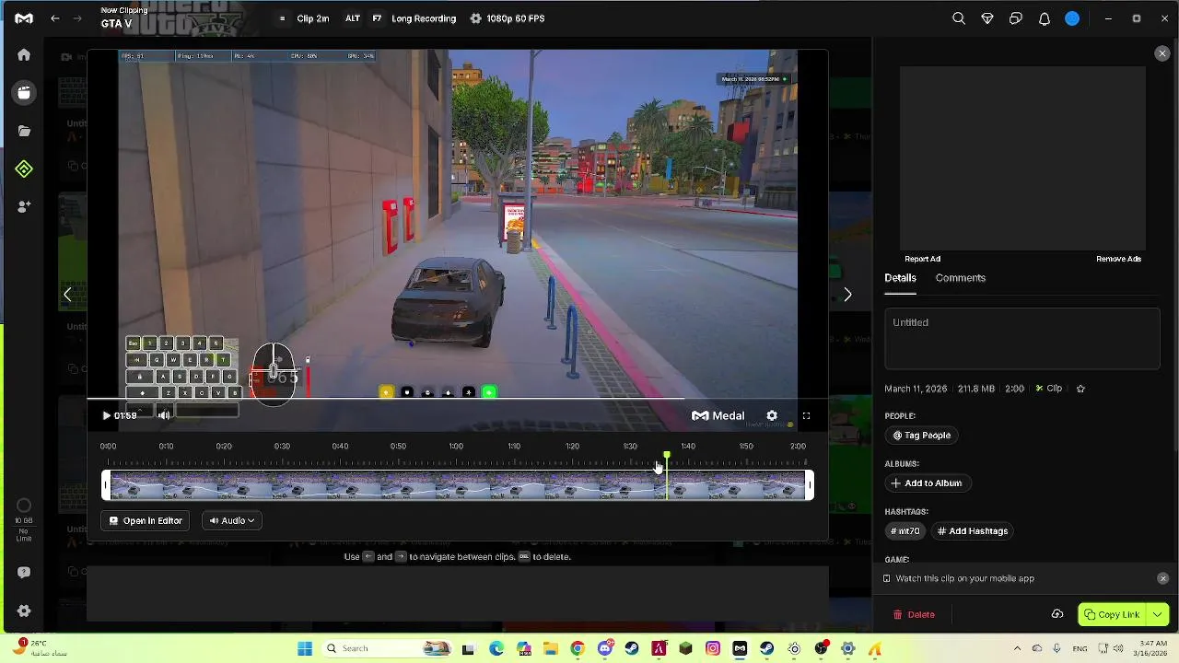The image size is (1179, 663).
Task: Click the right trim handle of timeline
Action: [x=810, y=485]
